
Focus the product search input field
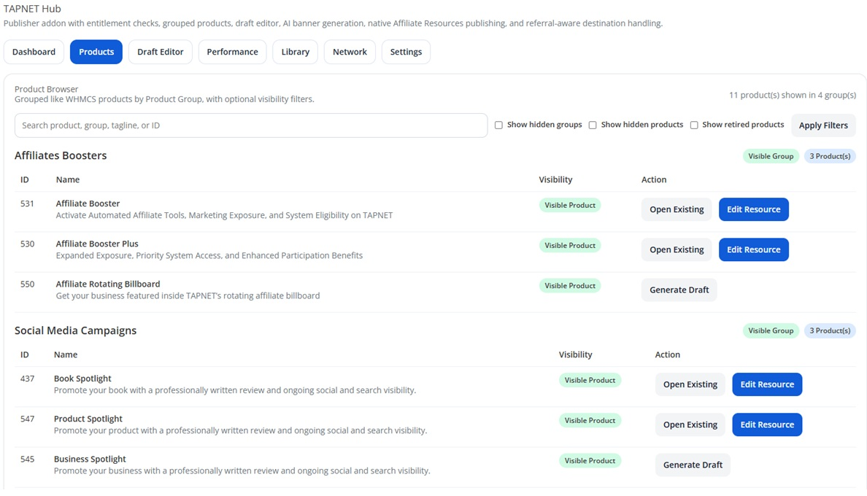click(x=250, y=125)
